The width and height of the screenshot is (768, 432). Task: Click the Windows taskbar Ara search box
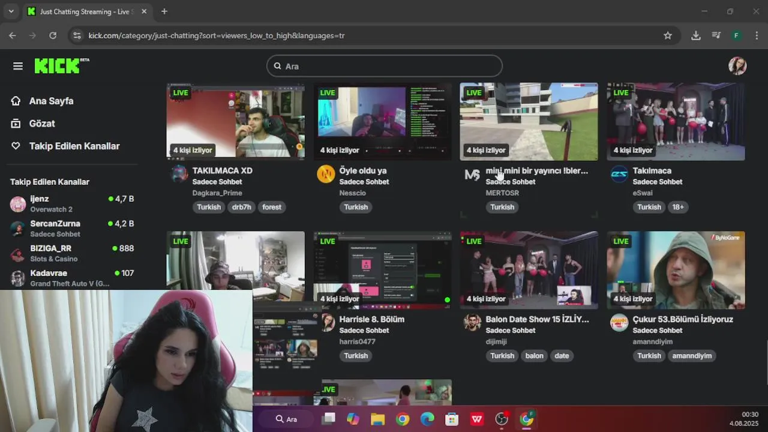(x=286, y=419)
